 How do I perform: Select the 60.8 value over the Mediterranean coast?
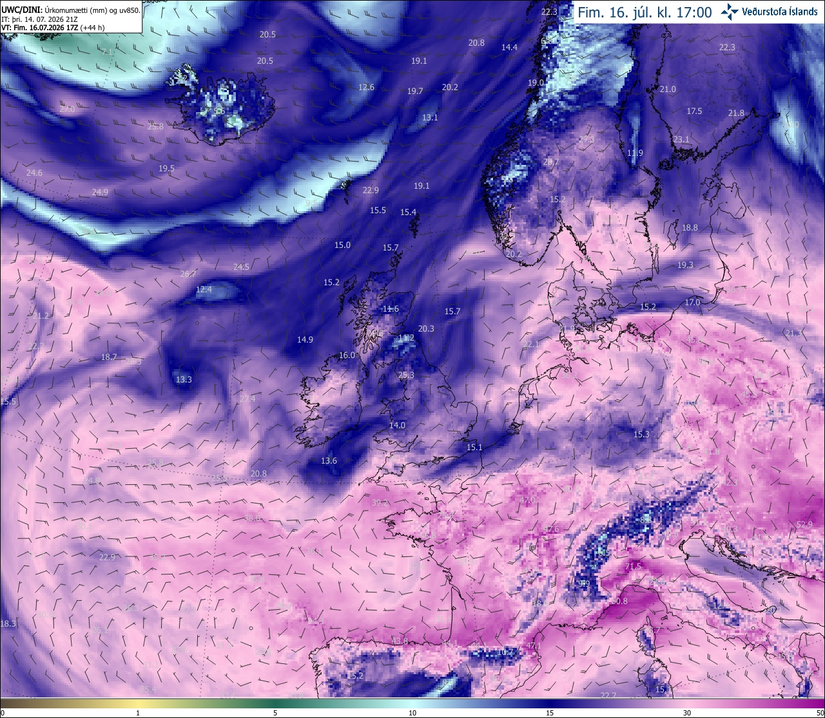[x=619, y=601]
